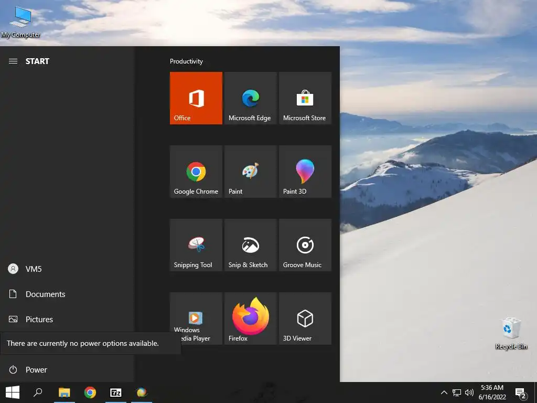Open the Microsoft Store tile

click(x=305, y=98)
